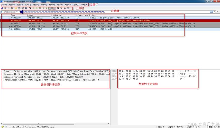Screen dimensions: 220x128
Task: Open capture options gear icon
Action: click(x=12, y=8)
